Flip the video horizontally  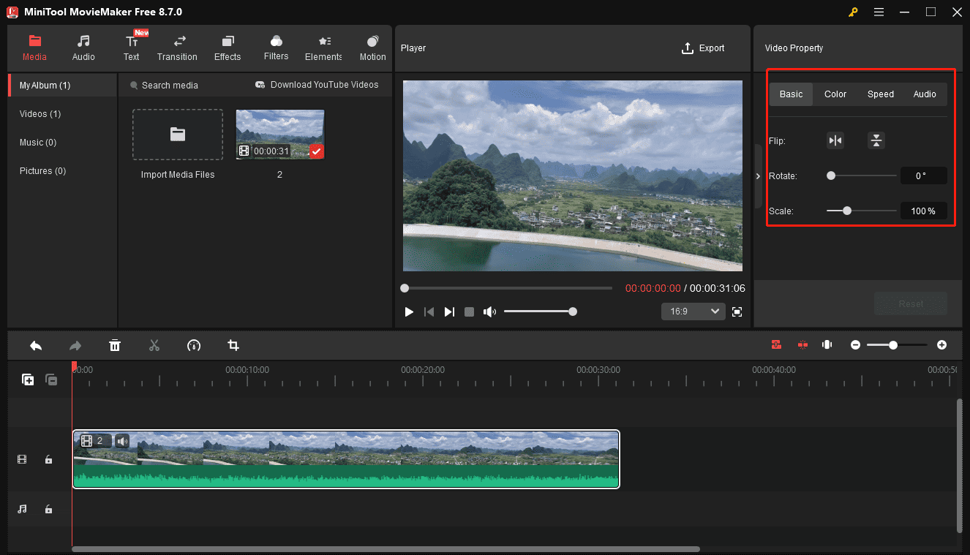835,140
